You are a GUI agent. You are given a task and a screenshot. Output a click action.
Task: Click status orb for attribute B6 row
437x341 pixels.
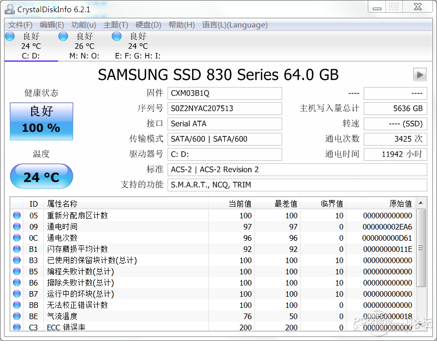pyautogui.click(x=17, y=282)
